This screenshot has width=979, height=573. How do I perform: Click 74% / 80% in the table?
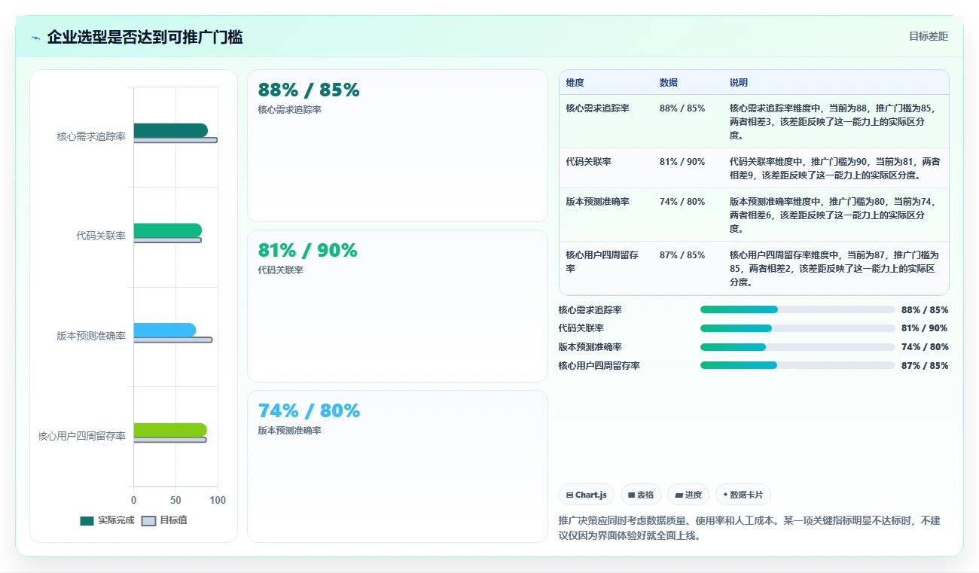pyautogui.click(x=682, y=201)
